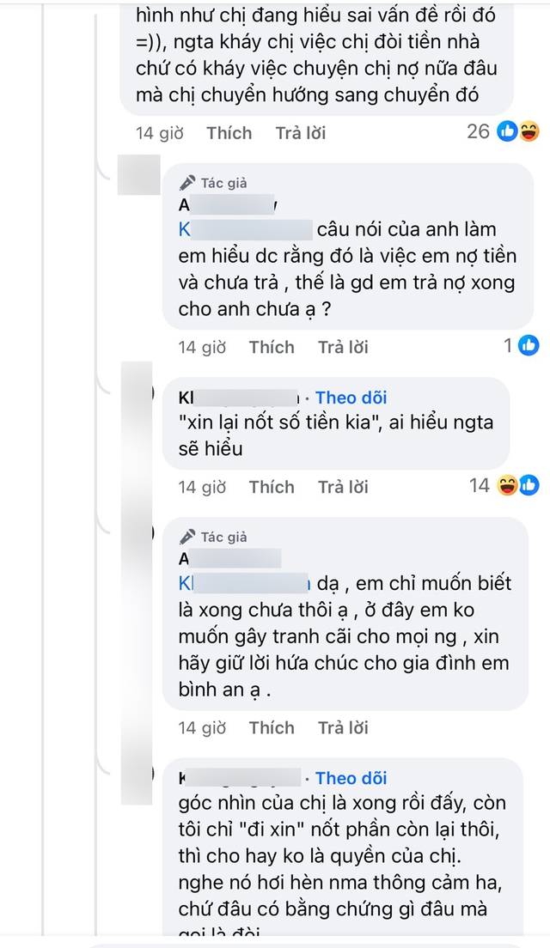Click Thích under the first comment
550x948 pixels.
coord(228,132)
